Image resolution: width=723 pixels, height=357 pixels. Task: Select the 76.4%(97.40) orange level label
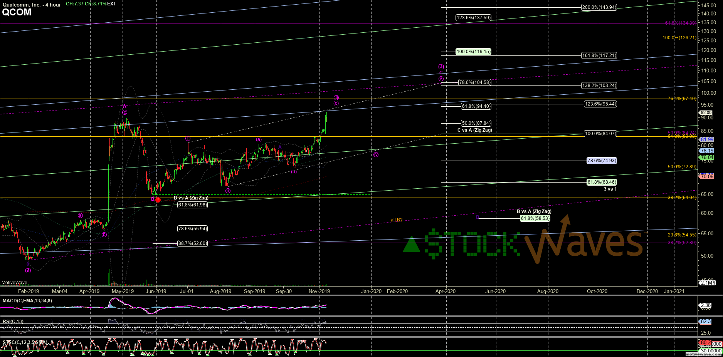(682, 99)
